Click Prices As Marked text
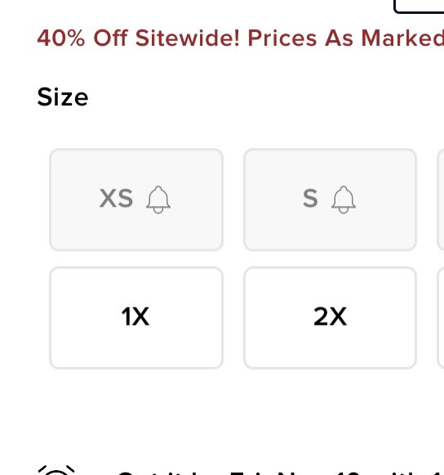The height and width of the screenshot is (475, 444). click(346, 38)
